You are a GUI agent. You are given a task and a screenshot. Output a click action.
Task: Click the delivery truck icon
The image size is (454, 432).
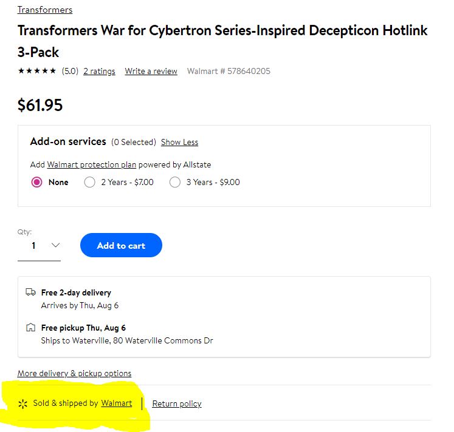click(30, 292)
